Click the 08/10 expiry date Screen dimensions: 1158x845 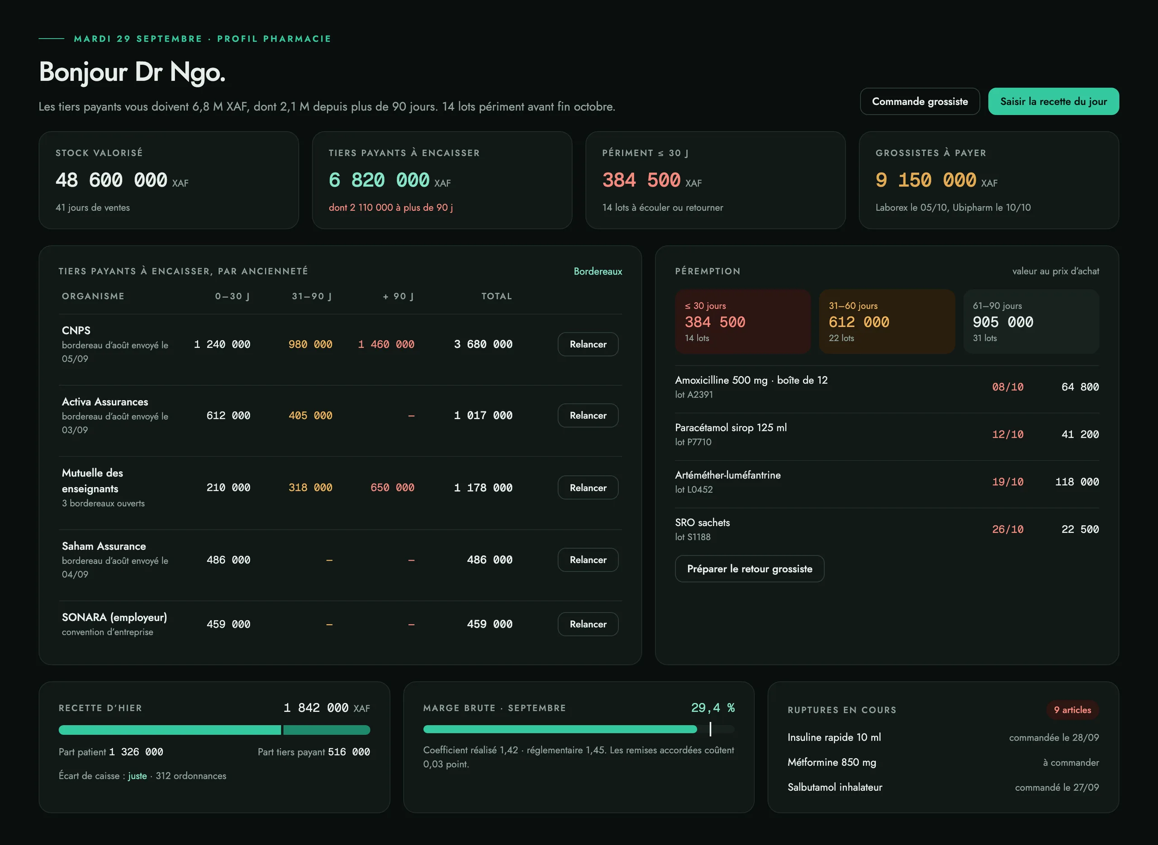pyautogui.click(x=1008, y=387)
